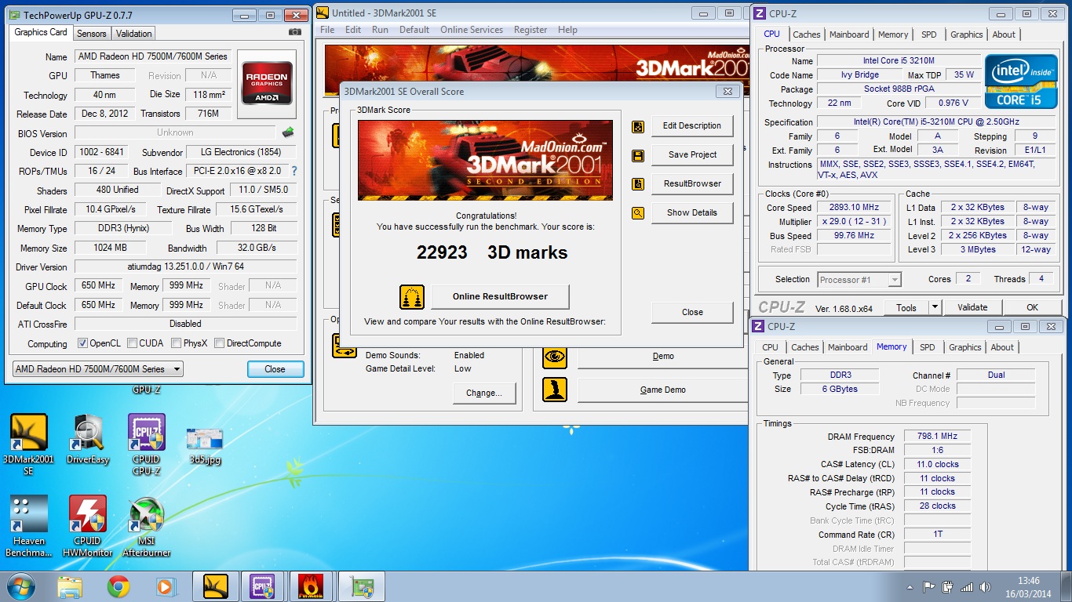Switch to FurMark taskbar button

coord(311,586)
